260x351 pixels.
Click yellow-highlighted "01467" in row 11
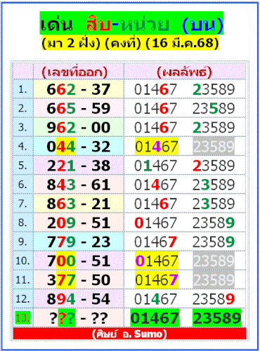pos(157,280)
